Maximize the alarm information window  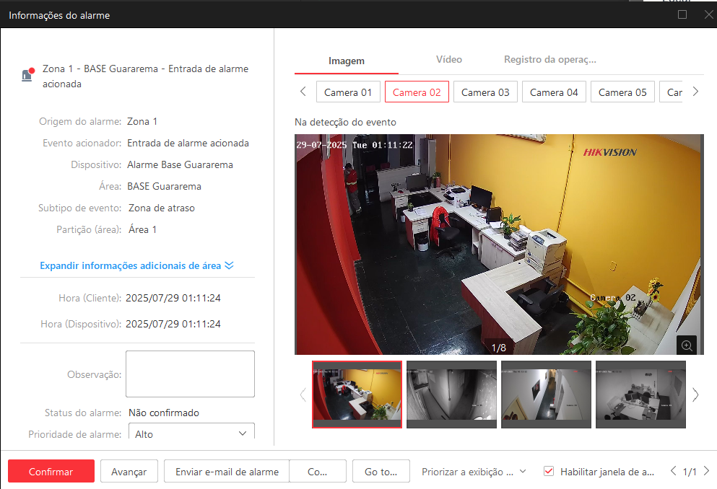[682, 14]
